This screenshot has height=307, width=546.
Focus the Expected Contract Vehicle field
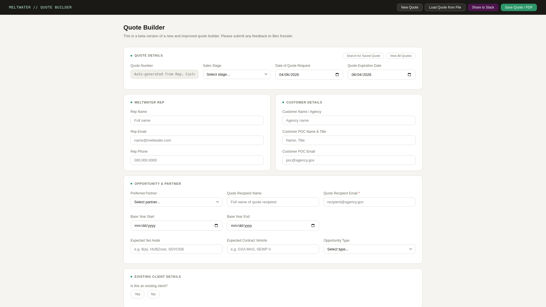[x=273, y=249]
